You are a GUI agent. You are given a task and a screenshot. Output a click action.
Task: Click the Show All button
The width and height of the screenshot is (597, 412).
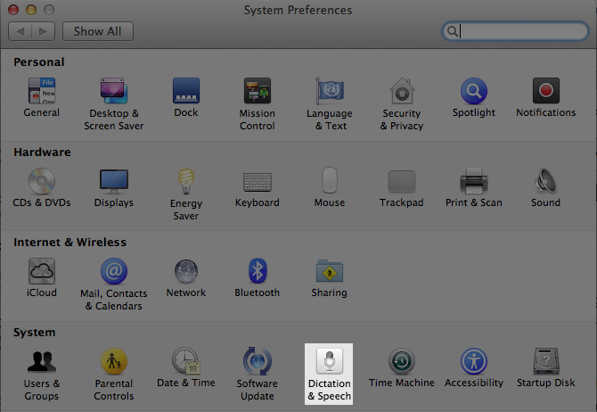coord(98,31)
